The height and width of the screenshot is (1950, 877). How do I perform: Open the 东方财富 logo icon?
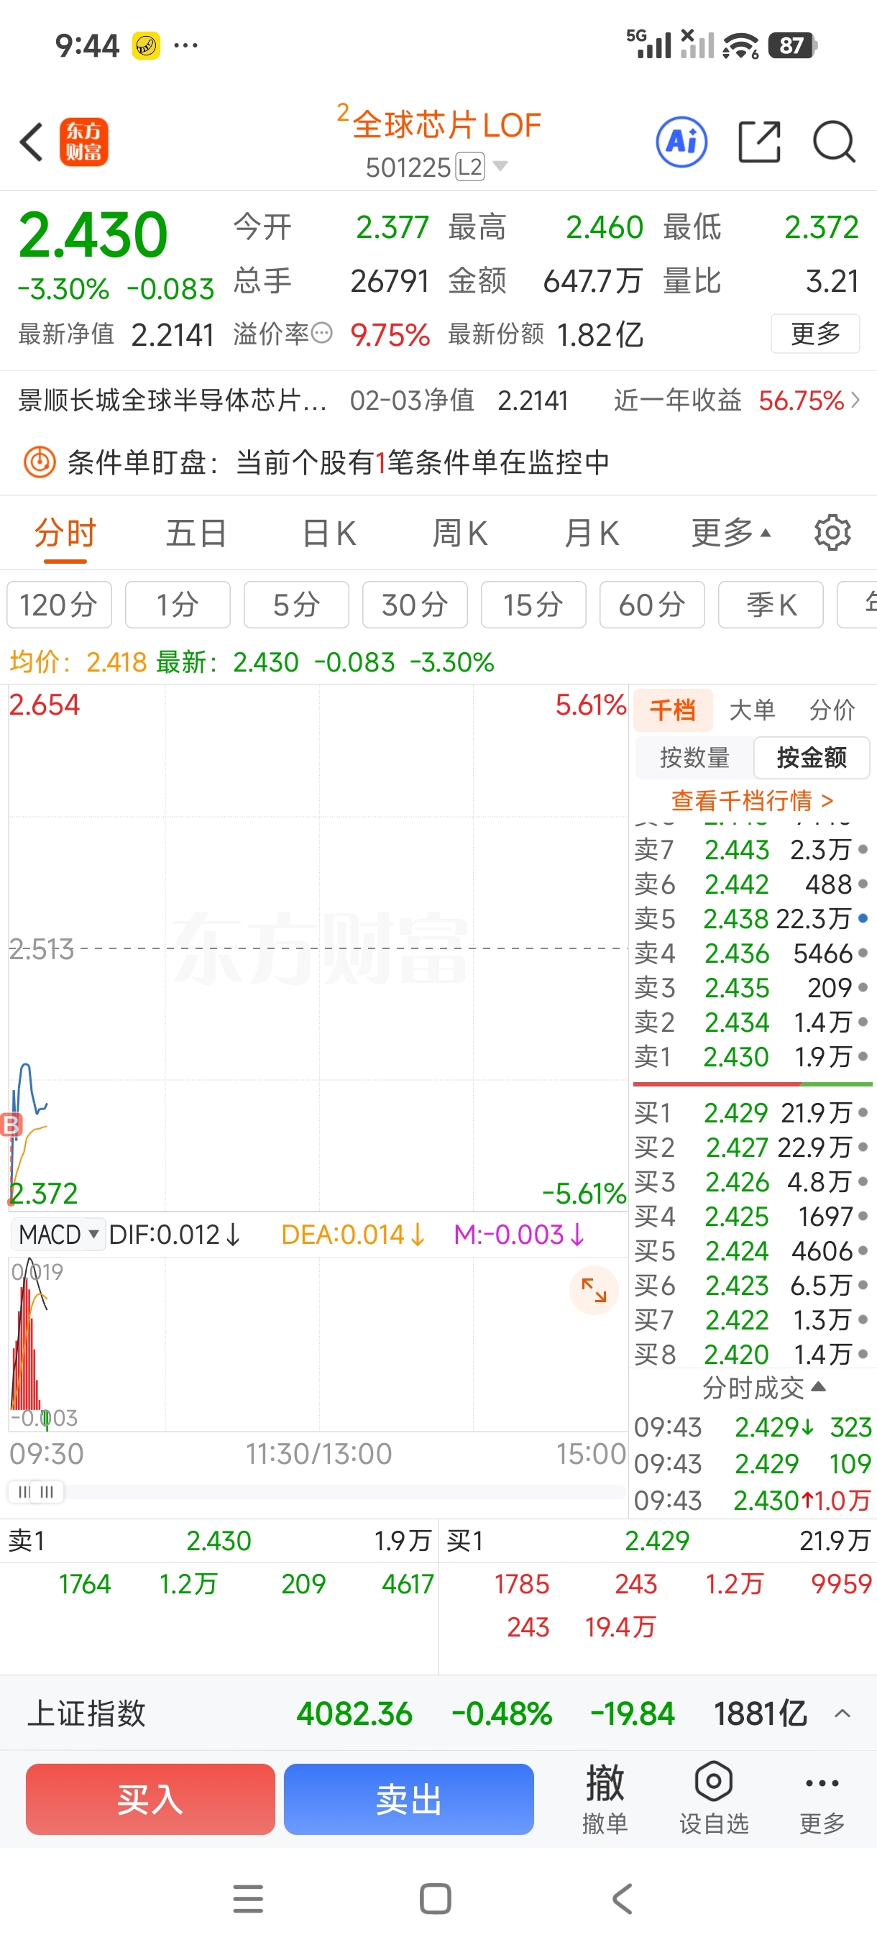click(84, 142)
